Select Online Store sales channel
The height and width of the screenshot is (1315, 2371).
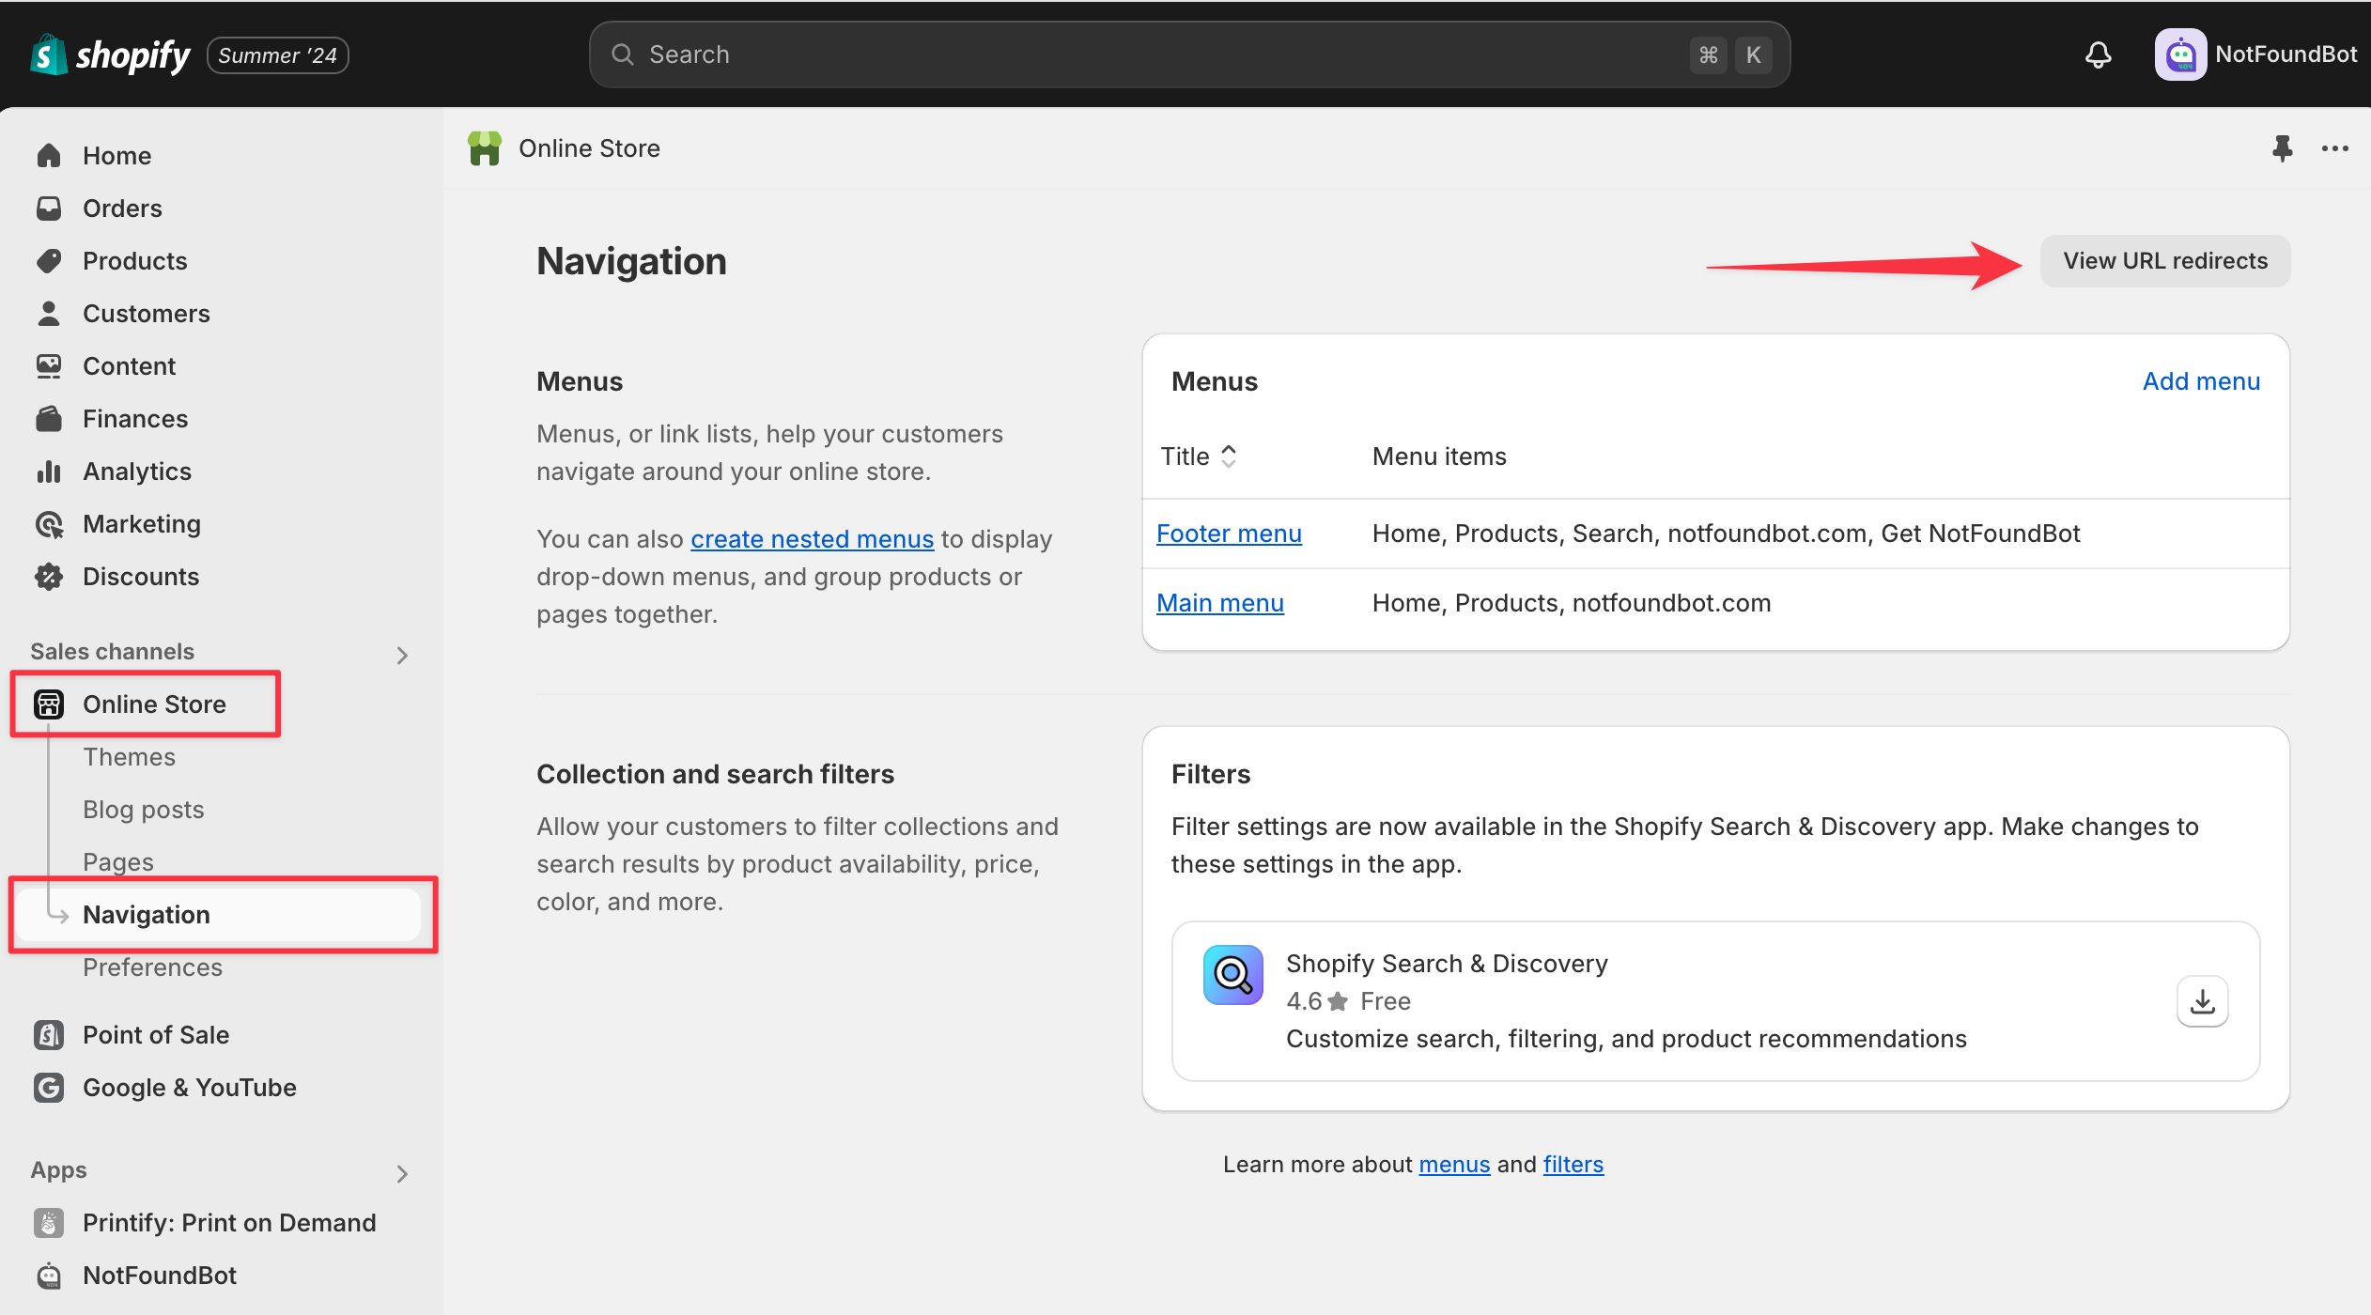tap(154, 704)
